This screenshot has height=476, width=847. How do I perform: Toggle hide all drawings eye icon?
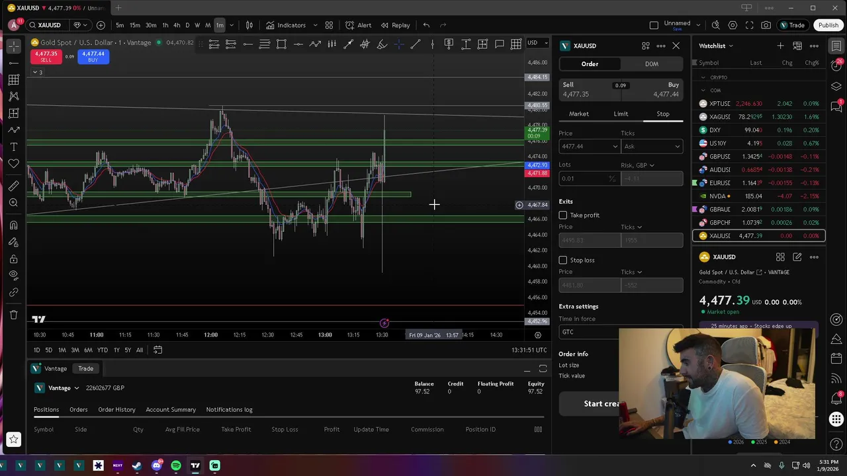click(13, 276)
